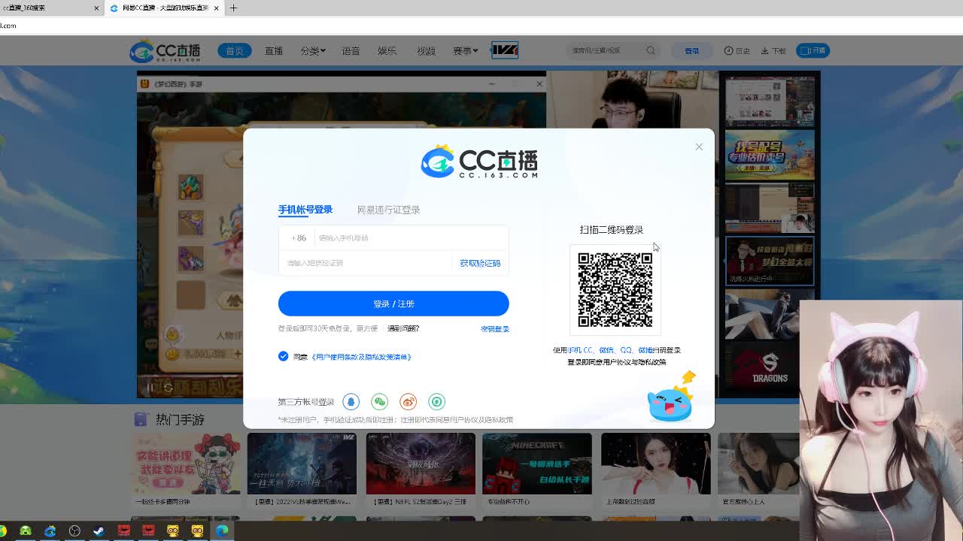963x541 pixels.
Task: Select the 专业估价卖号 sidebar thumbnail
Action: click(770, 154)
